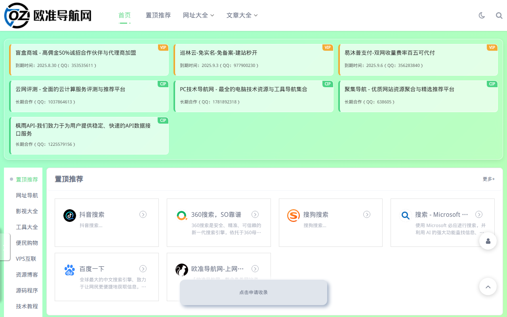Select 网址导航 in the sidebar
This screenshot has height=317, width=507.
(27, 195)
